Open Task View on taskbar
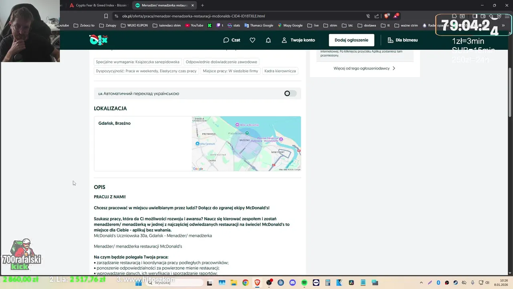Screen dimensions: 513x289 (x=210, y=283)
